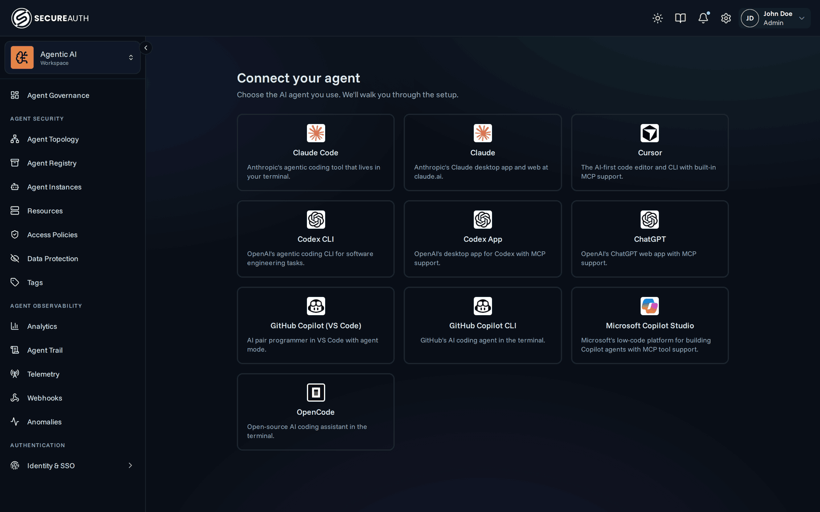Select the Microsoft Copilot Studio icon
Viewport: 820px width, 512px height.
pos(650,306)
